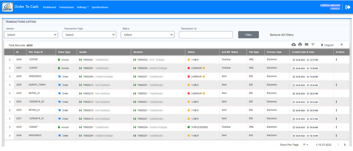
Task: Click the Order To Cash title
Action: coord(27,6)
